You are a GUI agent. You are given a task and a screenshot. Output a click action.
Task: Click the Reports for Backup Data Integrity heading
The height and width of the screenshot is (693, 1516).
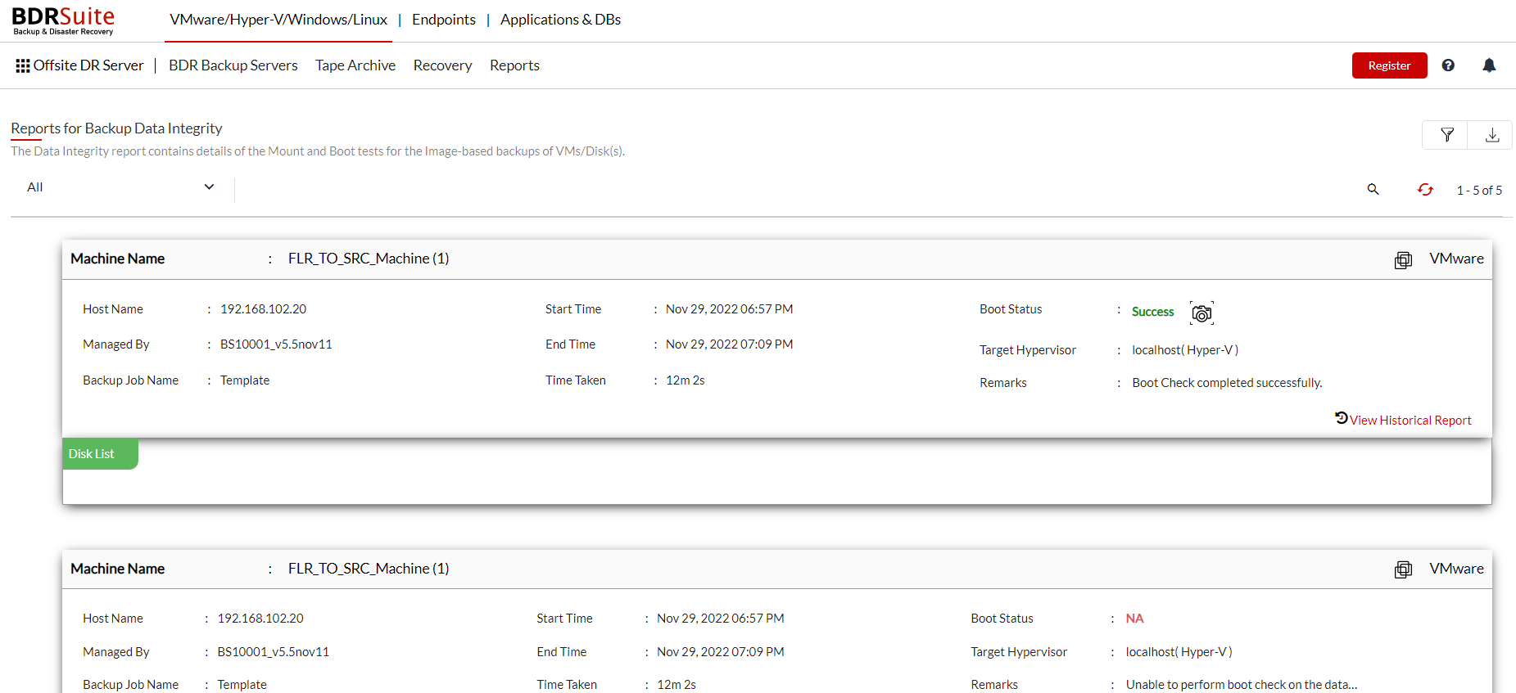[116, 128]
